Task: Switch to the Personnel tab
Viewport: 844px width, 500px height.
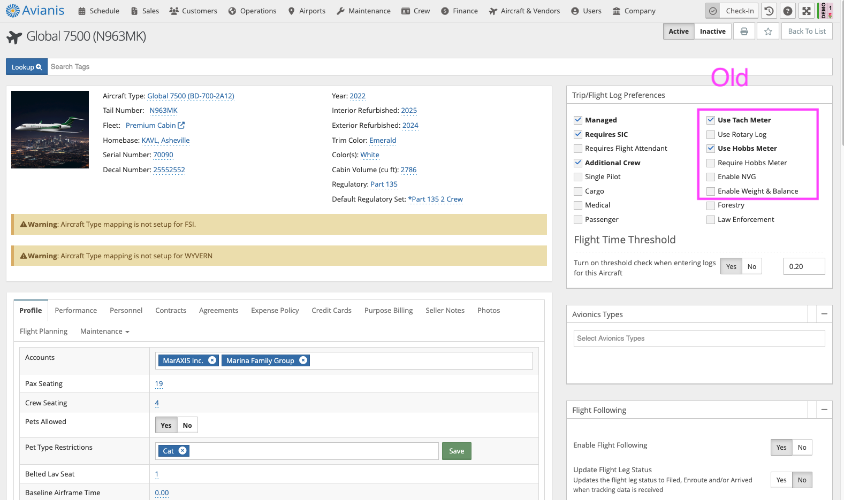Action: point(126,311)
